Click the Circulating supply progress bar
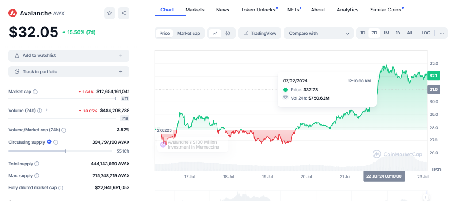This screenshot has height=201, width=453. point(60,151)
